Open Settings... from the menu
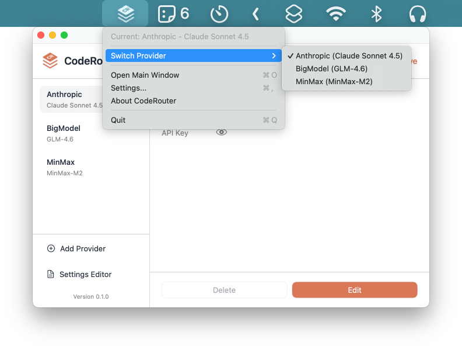The height and width of the screenshot is (346, 462). (129, 88)
